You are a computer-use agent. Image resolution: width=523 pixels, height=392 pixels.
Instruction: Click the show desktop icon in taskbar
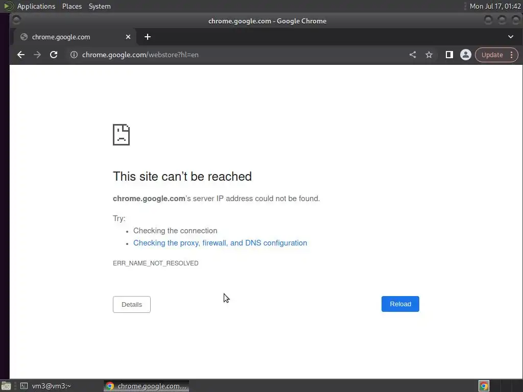tap(6, 386)
